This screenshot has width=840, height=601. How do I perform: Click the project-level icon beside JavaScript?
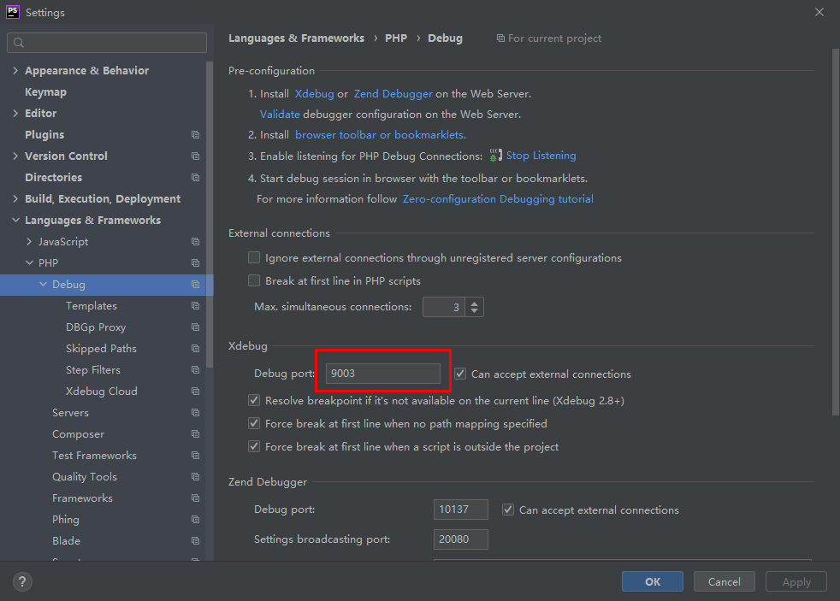pos(196,242)
